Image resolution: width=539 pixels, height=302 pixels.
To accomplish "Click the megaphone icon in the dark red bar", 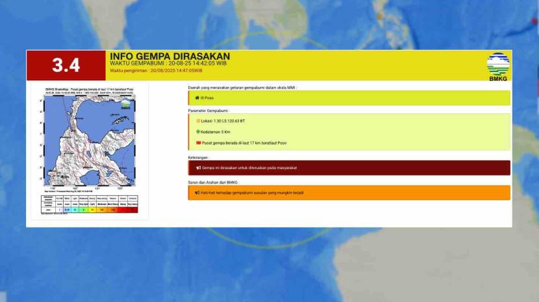I will [x=198, y=168].
